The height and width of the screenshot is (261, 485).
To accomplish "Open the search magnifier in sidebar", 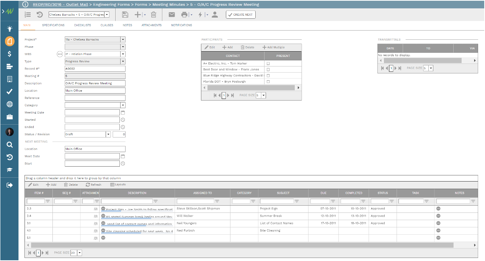I will coord(10,145).
